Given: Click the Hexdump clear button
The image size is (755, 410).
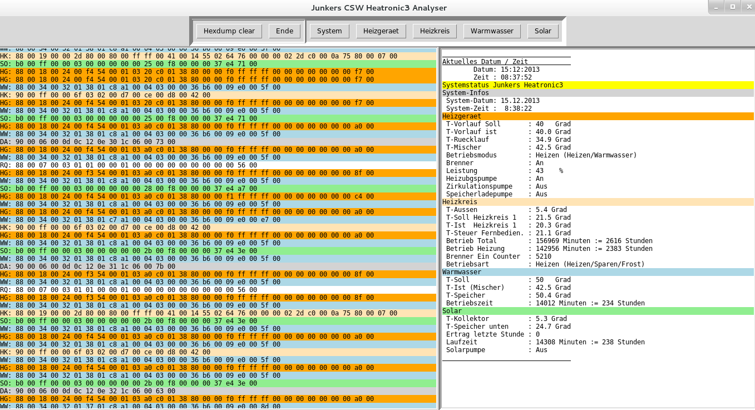Looking at the screenshot, I should pos(229,31).
